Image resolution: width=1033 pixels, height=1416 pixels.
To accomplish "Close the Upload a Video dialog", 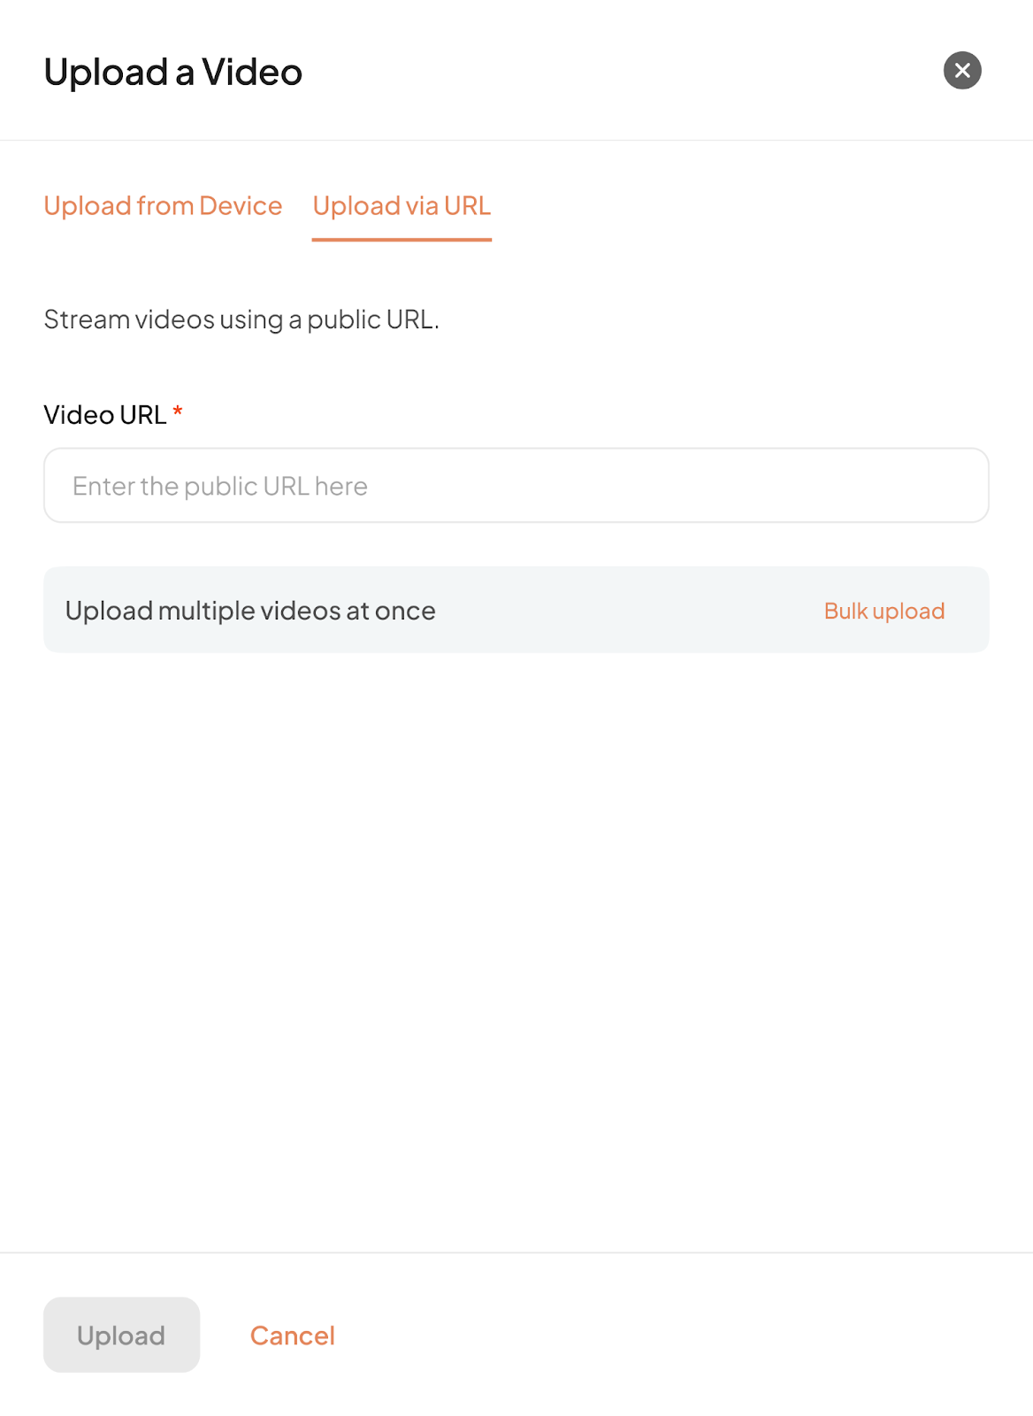I will [x=962, y=71].
